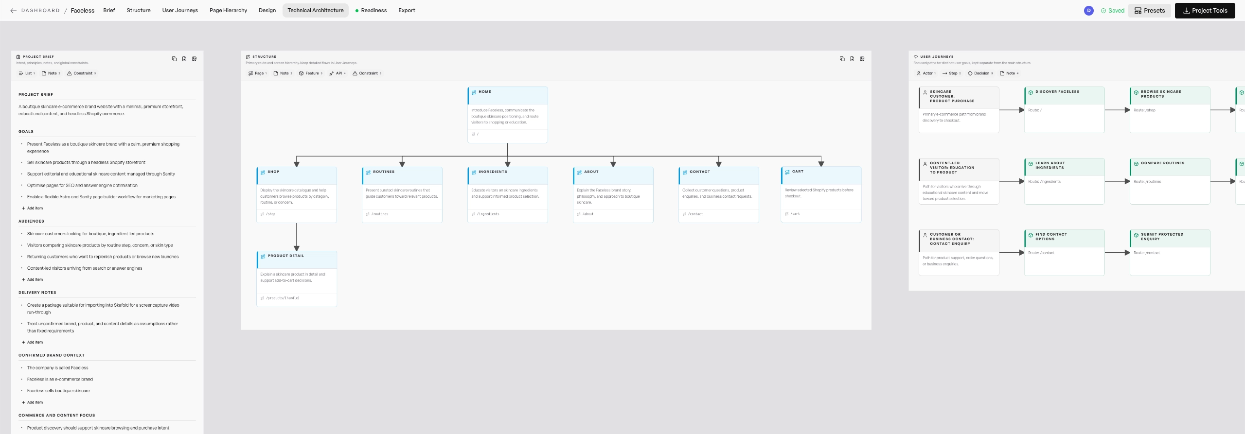
Task: Click the back arrow next to Dashboard
Action: click(13, 10)
